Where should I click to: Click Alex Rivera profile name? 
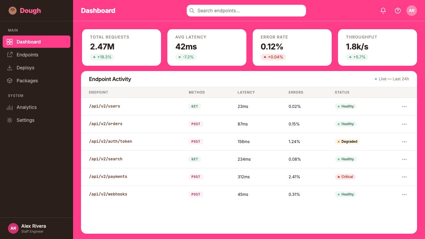pyautogui.click(x=34, y=226)
